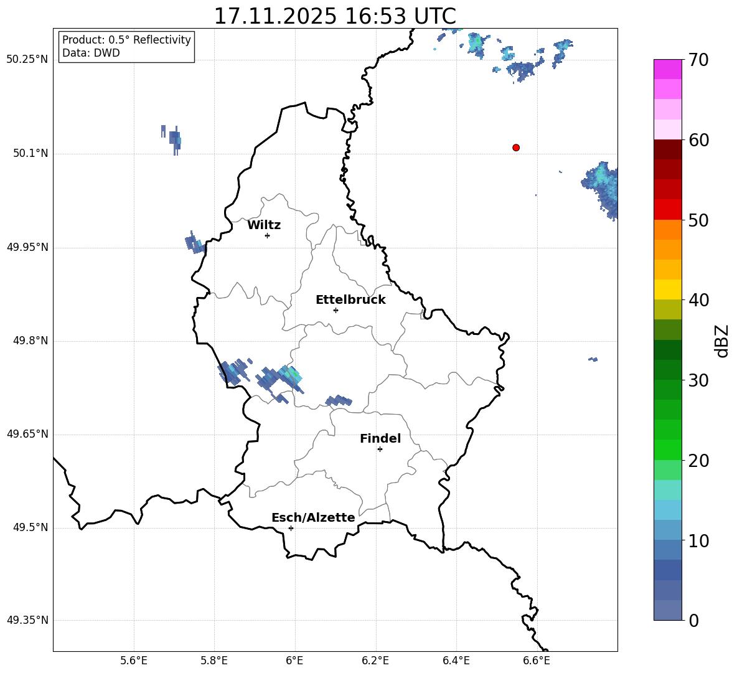
Task: Click the Esch/Alzette city label
Action: (313, 517)
